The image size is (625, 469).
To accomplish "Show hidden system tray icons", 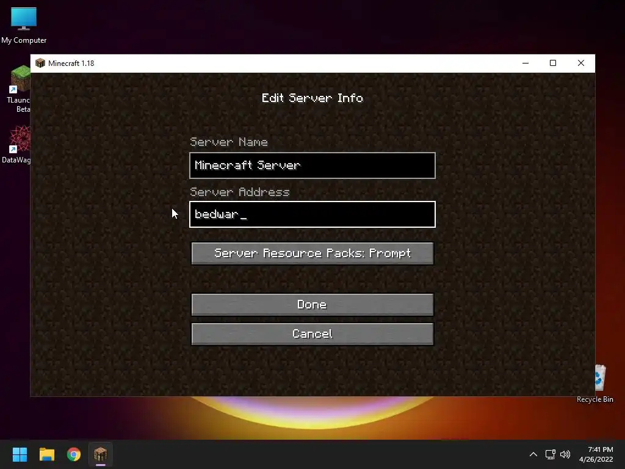I will [533, 454].
